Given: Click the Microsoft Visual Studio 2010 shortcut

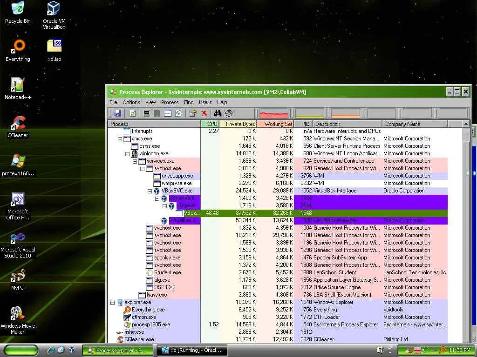Looking at the screenshot, I should coord(18,245).
